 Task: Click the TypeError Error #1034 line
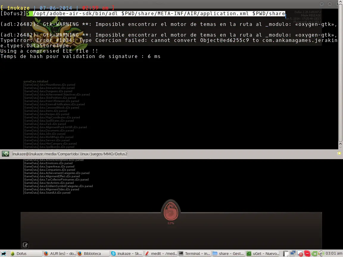point(169,43)
